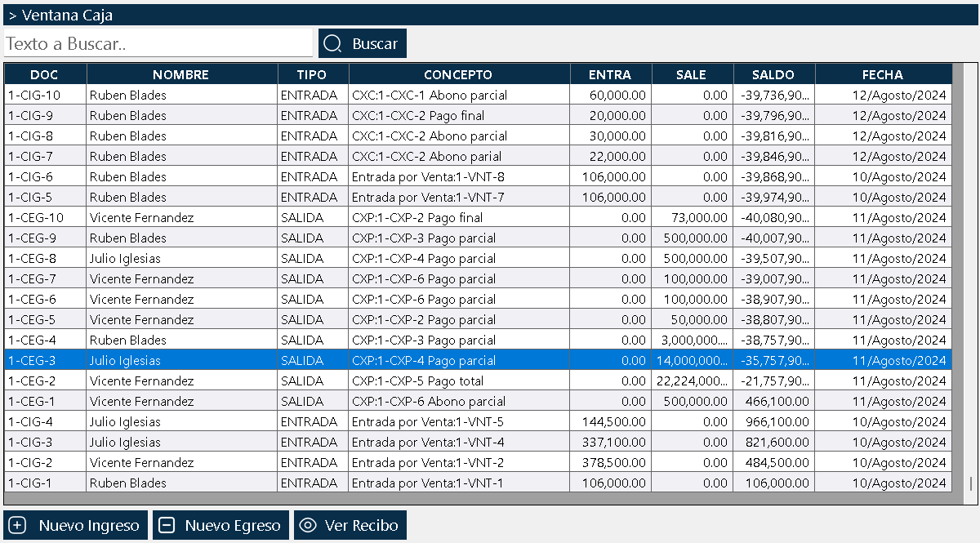Image resolution: width=980 pixels, height=543 pixels.
Task: Click the 1-CIG-1 Ruben Blades row
Action: [x=478, y=483]
